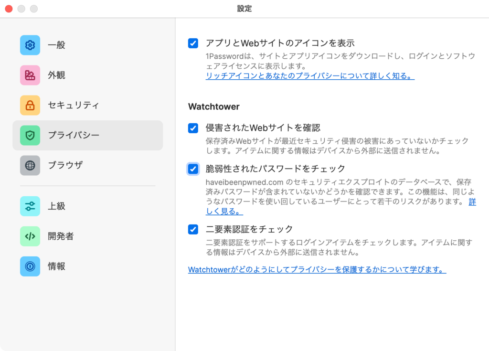This screenshot has height=351, width=489.
Task: Open セキュリティ settings label
Action: point(74,105)
